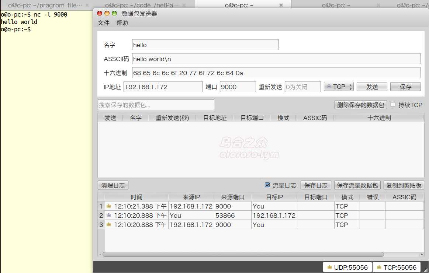Click the TCP mode cell in row 1
The image size is (429, 273).
pos(347,206)
